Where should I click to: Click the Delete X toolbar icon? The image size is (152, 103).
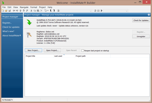41,11
